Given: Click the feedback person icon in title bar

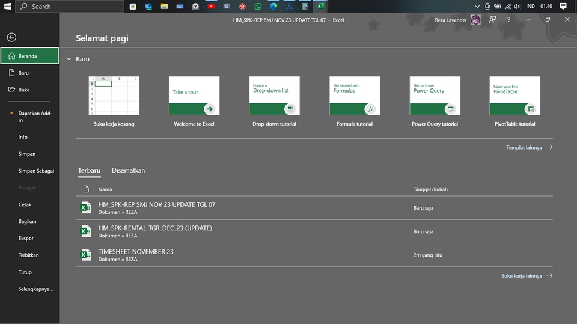Looking at the screenshot, I should coord(492,19).
